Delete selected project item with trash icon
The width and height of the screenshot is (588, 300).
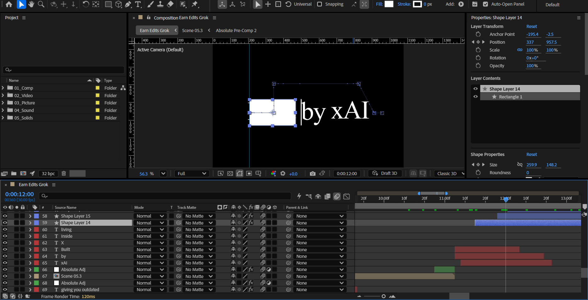pos(64,173)
